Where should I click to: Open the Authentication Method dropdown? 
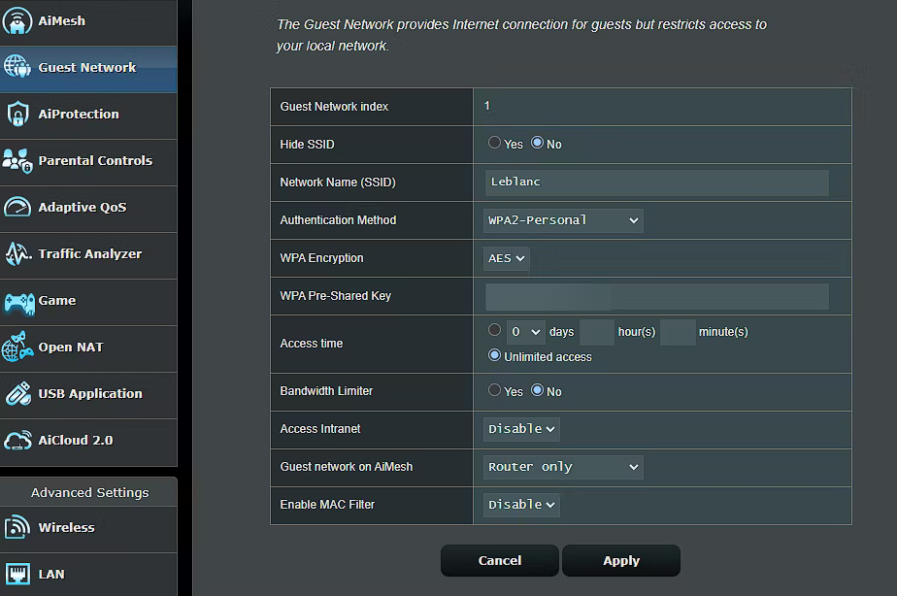tap(563, 220)
